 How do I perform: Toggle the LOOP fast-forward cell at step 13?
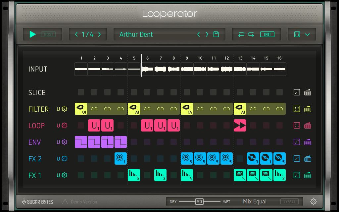(x=240, y=126)
